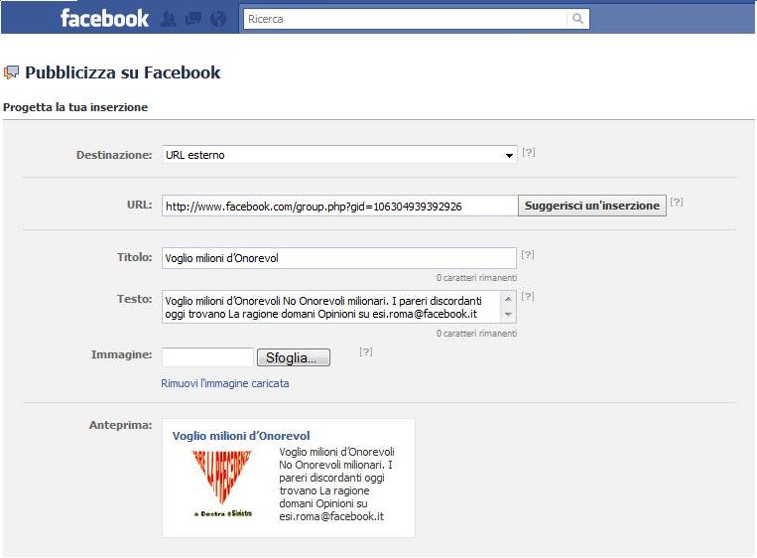Focus the Ricerca search field
Viewport: 757px width, 558px height.
(406, 19)
